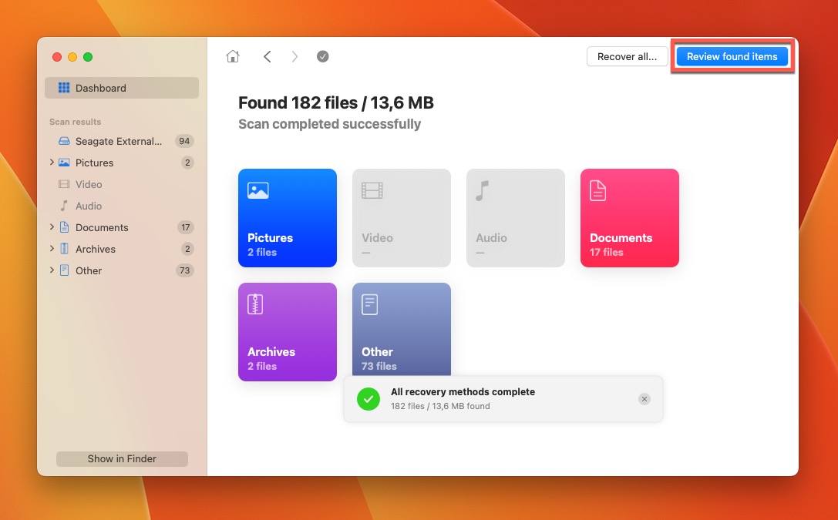The image size is (838, 520).
Task: Click the Documents page icon in sidebar
Action: pos(64,227)
